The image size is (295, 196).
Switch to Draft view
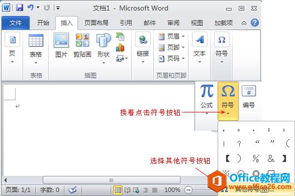(x=154, y=190)
